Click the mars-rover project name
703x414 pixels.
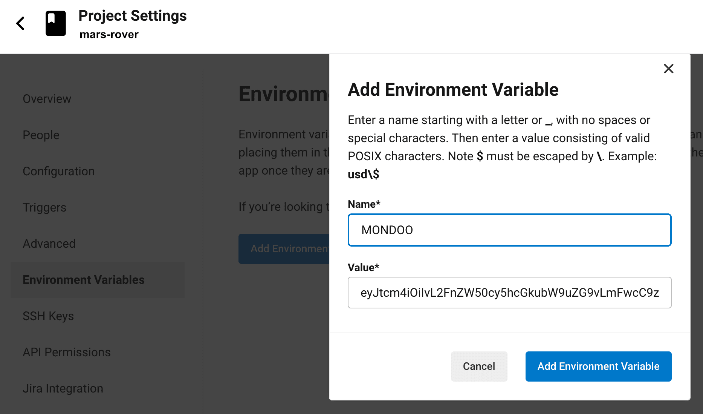(109, 34)
